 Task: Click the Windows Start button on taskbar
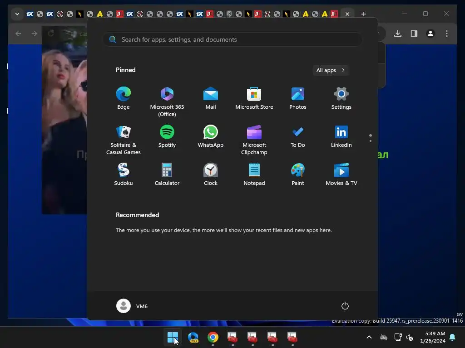pyautogui.click(x=173, y=337)
